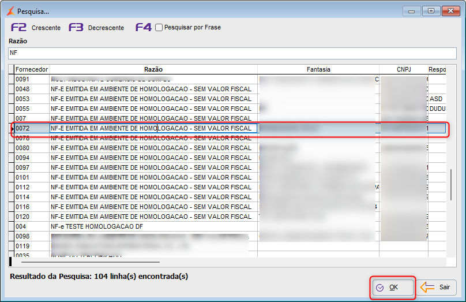The height and width of the screenshot is (302, 466).
Task: Click the horizontal scrollbar thumb
Action: click(x=91, y=262)
